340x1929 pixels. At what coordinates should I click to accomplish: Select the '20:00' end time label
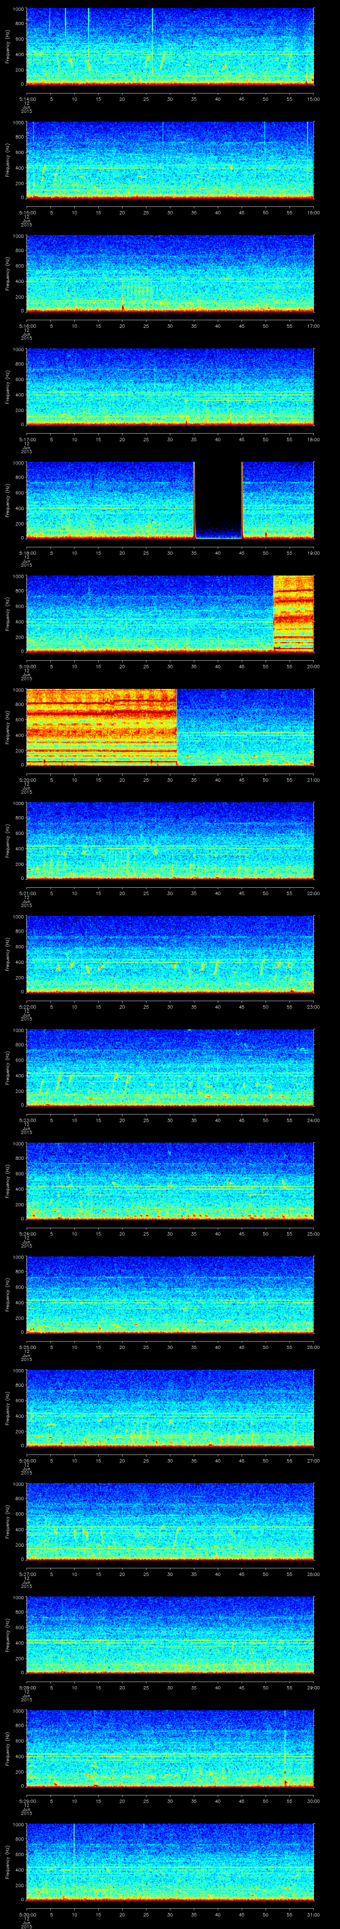click(313, 667)
